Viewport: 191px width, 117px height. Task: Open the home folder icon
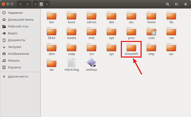(x=151, y=16)
